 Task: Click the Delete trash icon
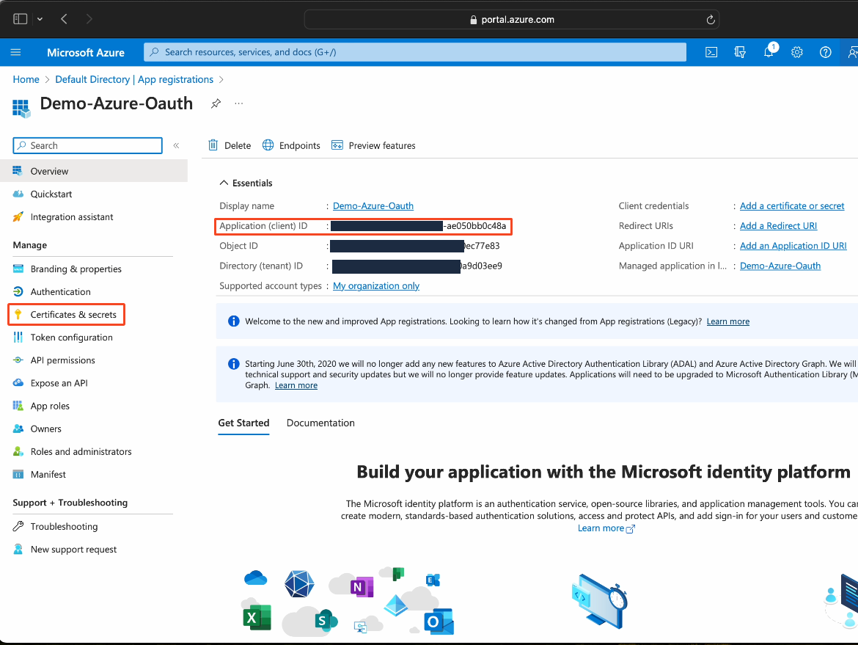tap(213, 145)
